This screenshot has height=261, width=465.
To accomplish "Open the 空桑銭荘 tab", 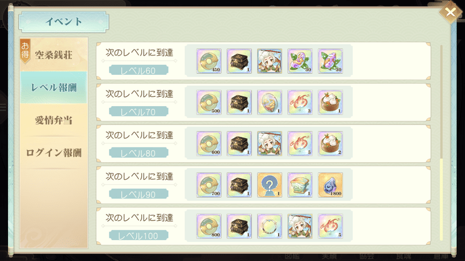I will point(53,55).
